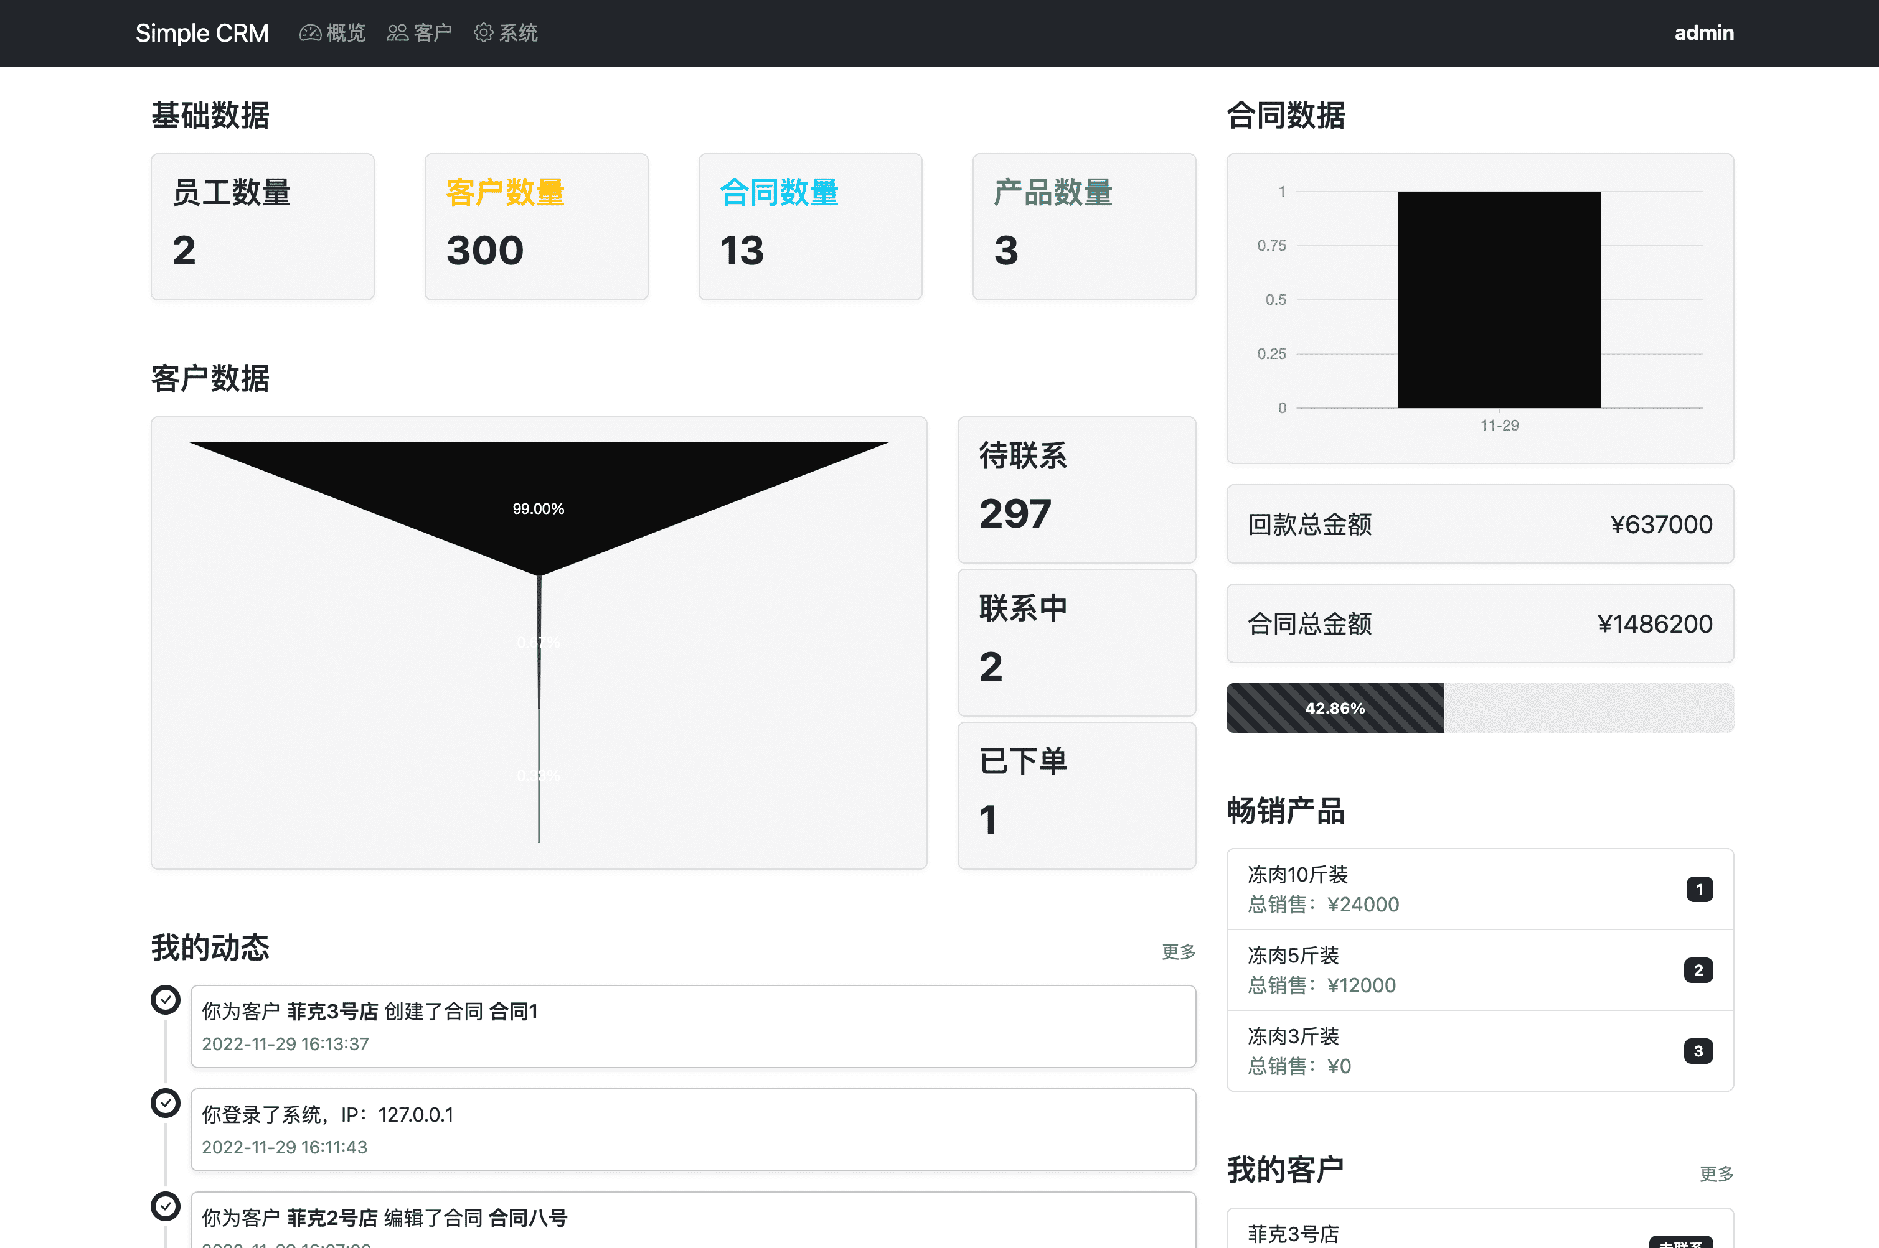Click the 11-29 bar in contract chart
Screen dimensions: 1879x1248
1499,299
